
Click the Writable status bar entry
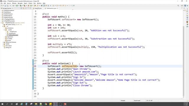[123, 100]
